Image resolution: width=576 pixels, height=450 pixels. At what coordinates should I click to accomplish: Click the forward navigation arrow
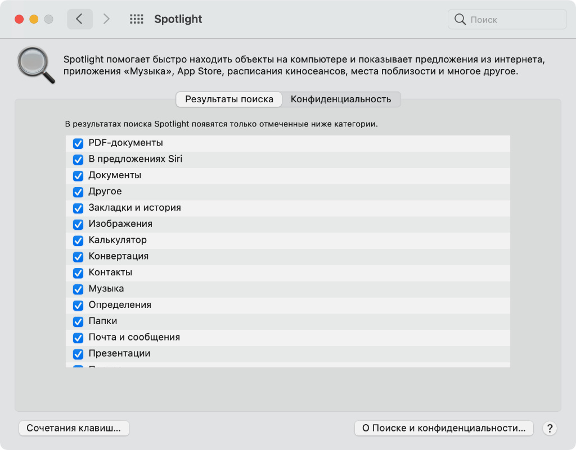[106, 19]
